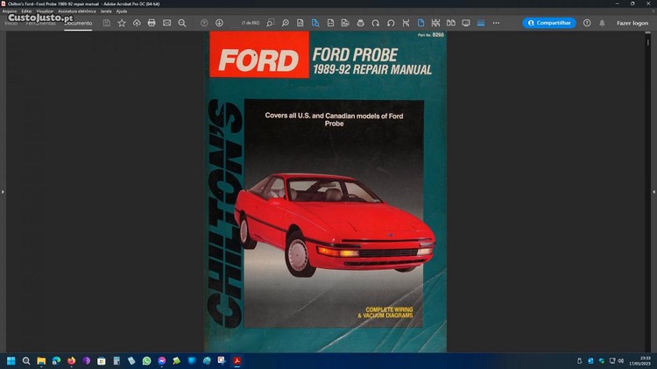Open the search magnifier in toolbar
The height and width of the screenshot is (369, 657).
pos(182,23)
